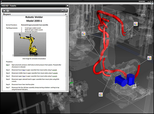Click 'Step 6' label in procedure
154x114 pixels.
[8, 84]
